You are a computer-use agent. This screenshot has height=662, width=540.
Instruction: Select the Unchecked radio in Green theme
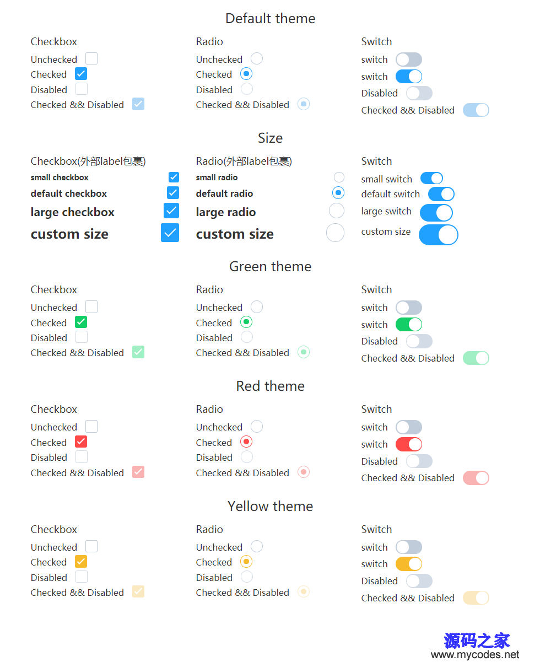click(x=257, y=306)
